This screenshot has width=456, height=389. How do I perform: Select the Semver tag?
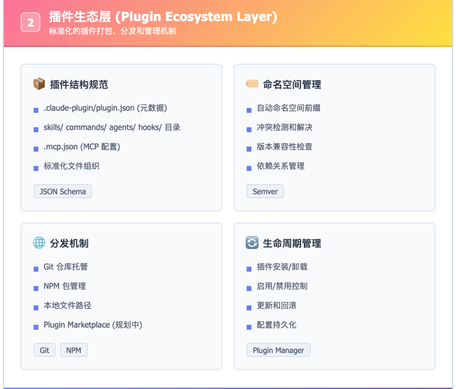click(x=265, y=191)
